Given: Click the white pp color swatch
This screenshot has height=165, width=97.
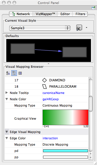Looking at the screenshot, I should pyautogui.click(x=66, y=157).
